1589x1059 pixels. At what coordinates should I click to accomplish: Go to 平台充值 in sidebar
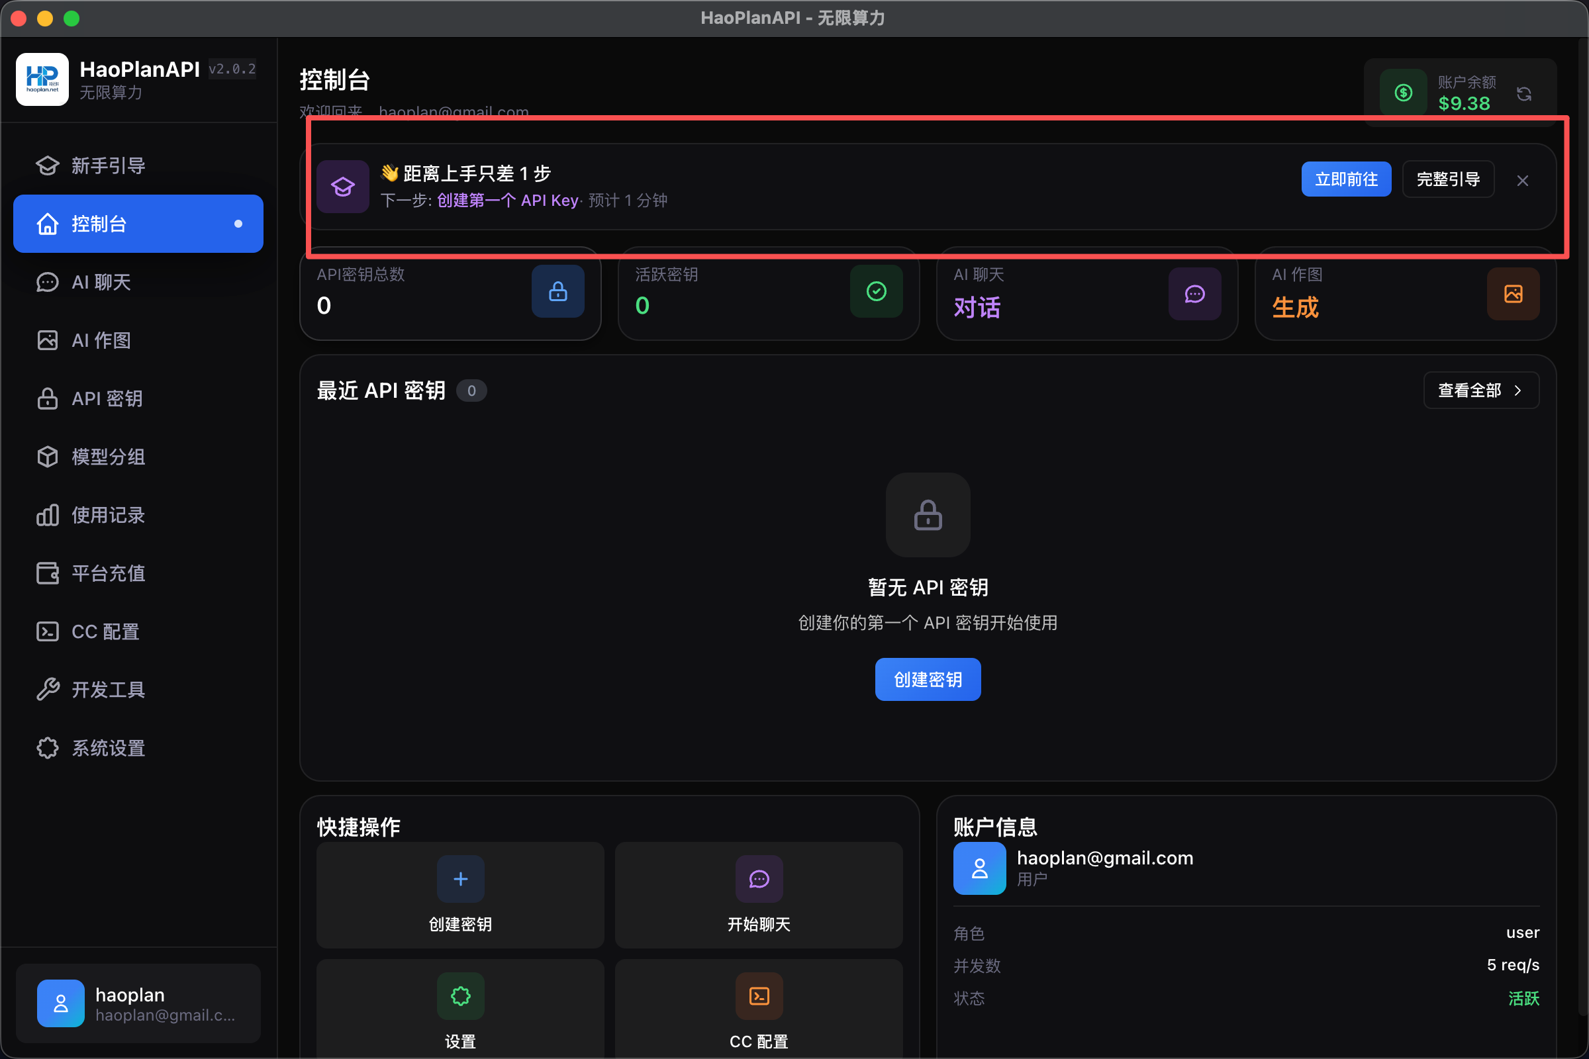coord(138,573)
